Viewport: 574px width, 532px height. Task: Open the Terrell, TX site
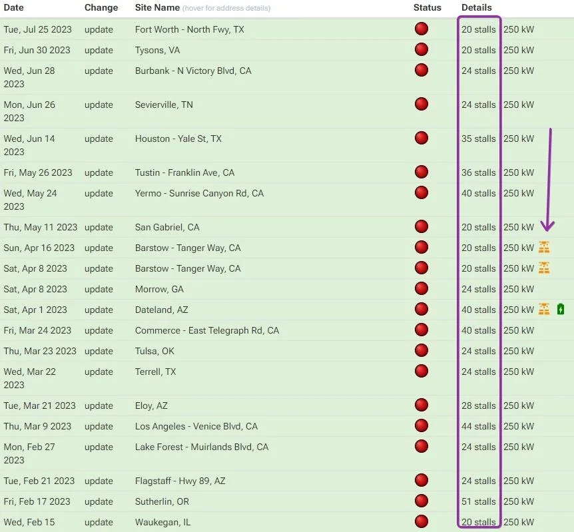[x=155, y=372]
